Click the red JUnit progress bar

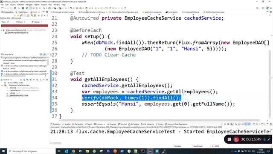tap(25, 26)
